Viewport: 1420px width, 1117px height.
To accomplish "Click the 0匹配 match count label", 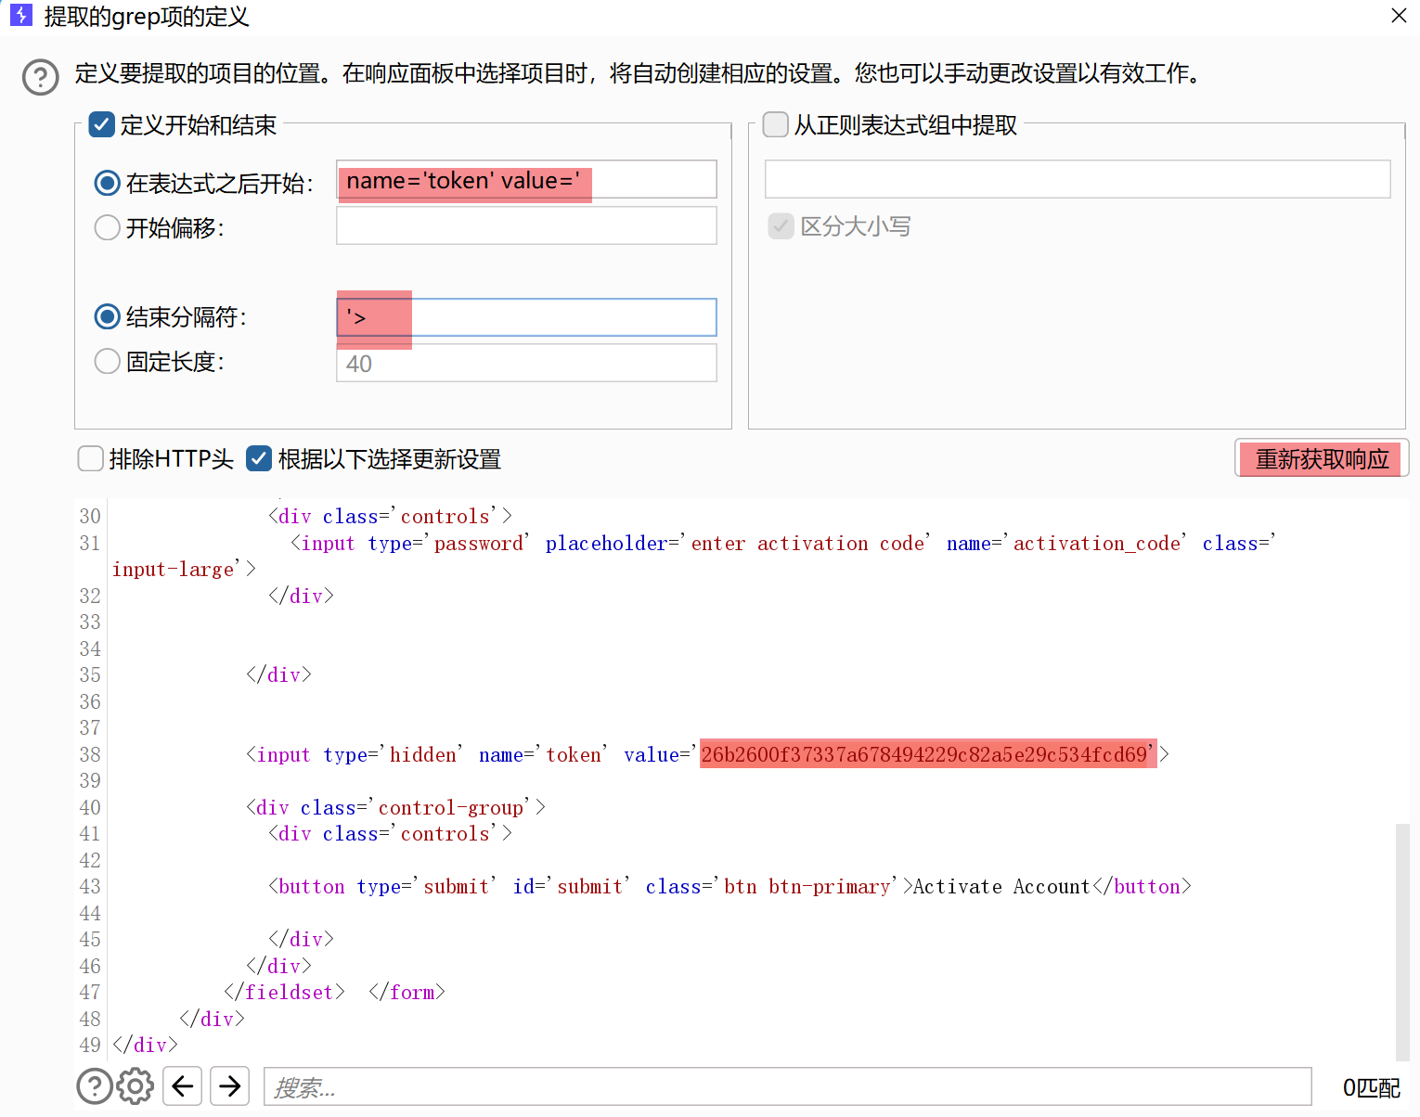I will tap(1371, 1087).
